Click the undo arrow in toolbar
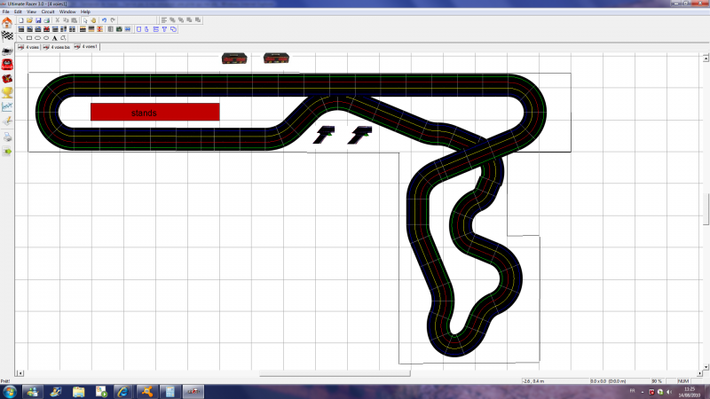The width and height of the screenshot is (710, 399). 104,20
